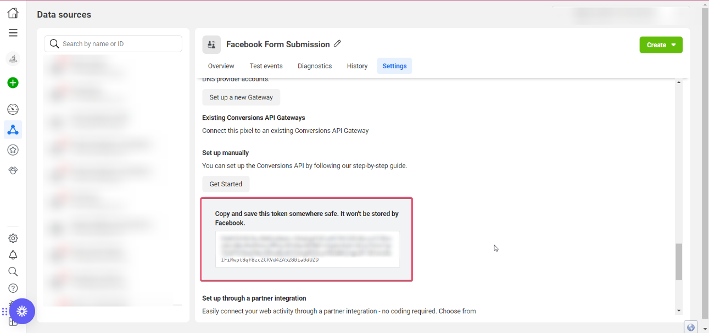Focus the Search by name or ID field

tap(113, 44)
